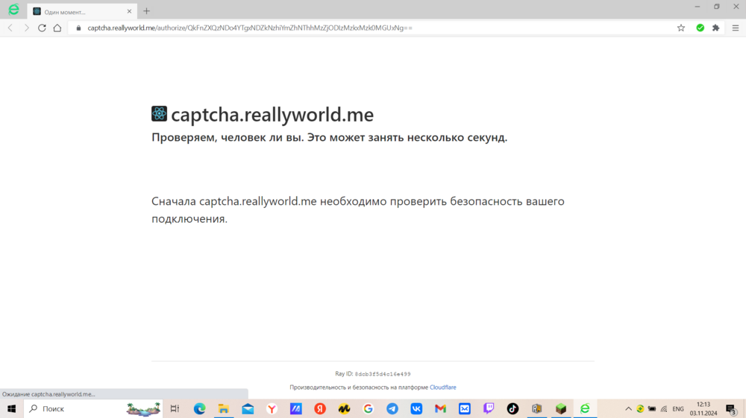
Task: Switch to the green 'e' browser in the taskbar
Action: pos(585,408)
